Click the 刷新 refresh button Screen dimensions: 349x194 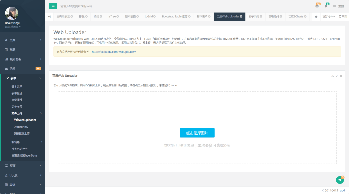(343, 17)
